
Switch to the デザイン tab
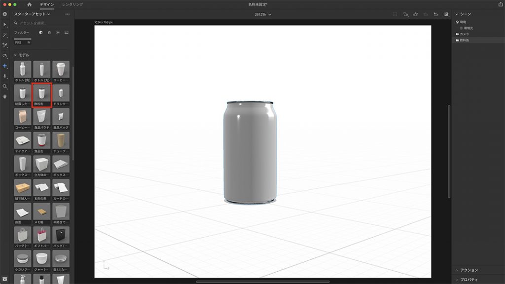[x=47, y=4]
